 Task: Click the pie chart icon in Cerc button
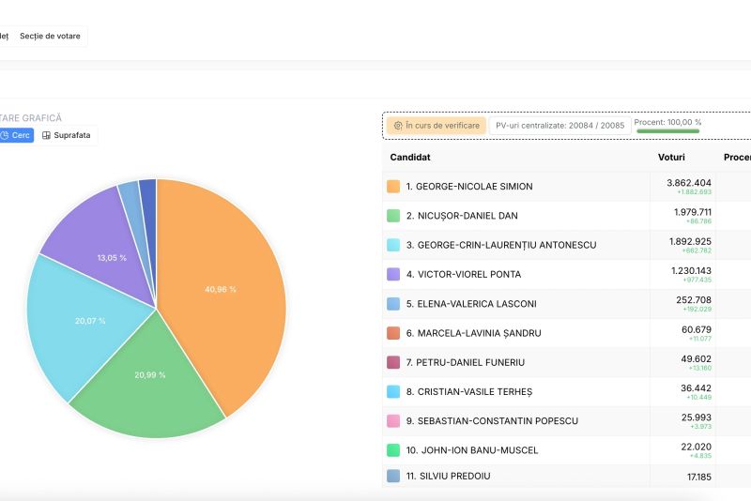coord(4,135)
